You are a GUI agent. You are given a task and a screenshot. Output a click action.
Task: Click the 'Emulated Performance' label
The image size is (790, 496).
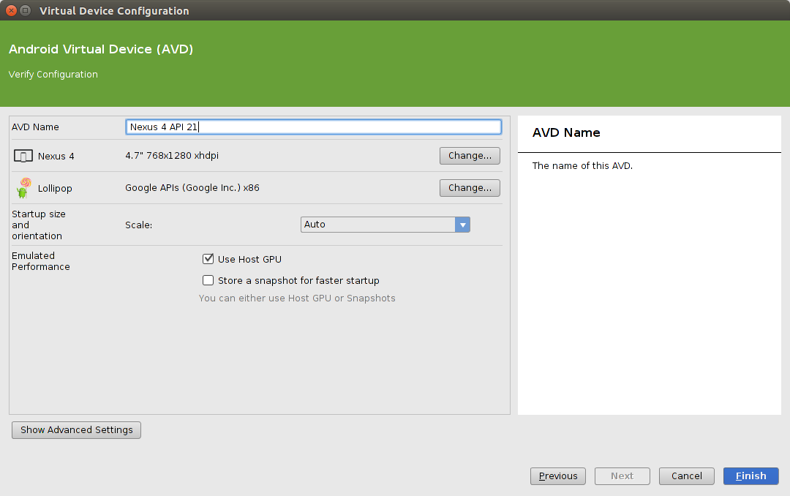(41, 261)
